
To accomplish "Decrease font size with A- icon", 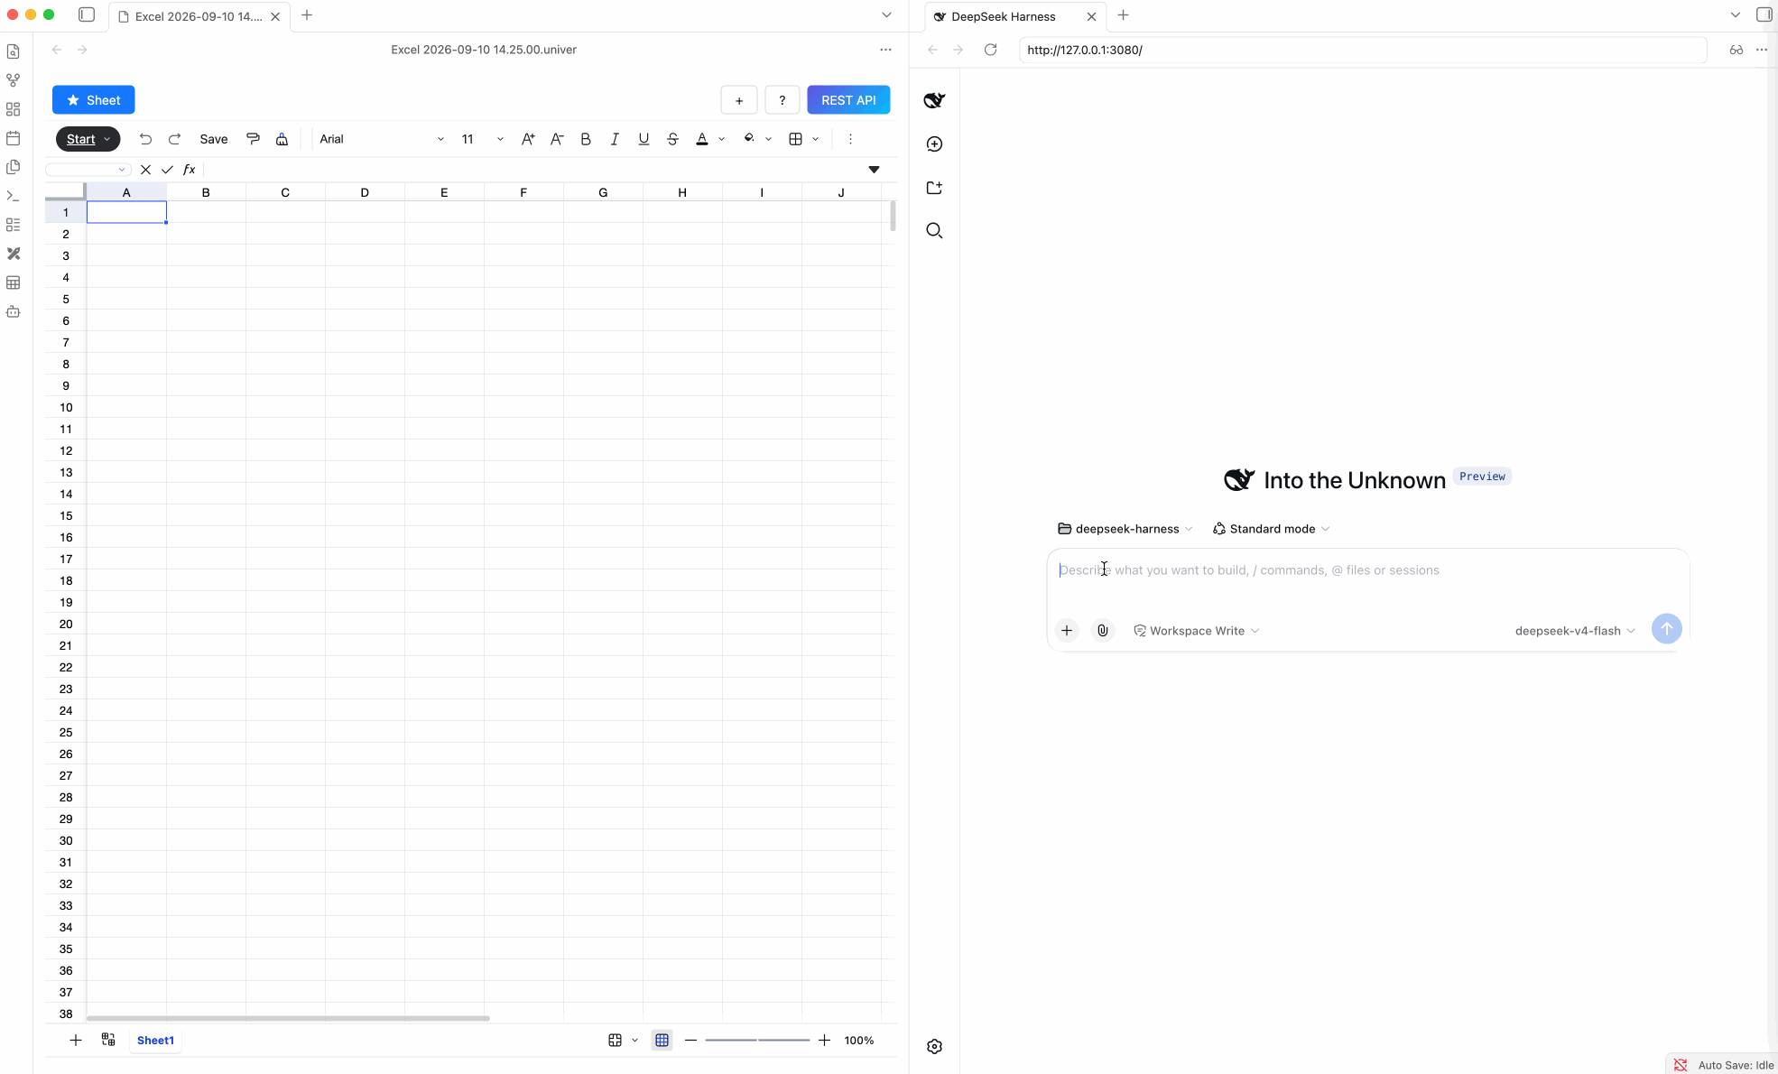I will click(557, 139).
